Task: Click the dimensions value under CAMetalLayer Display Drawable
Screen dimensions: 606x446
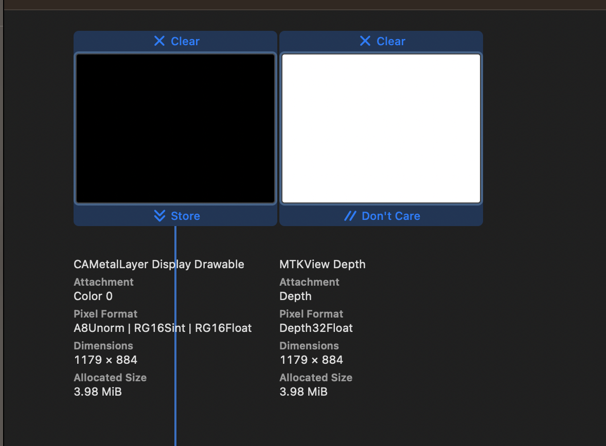Action: [x=105, y=360]
